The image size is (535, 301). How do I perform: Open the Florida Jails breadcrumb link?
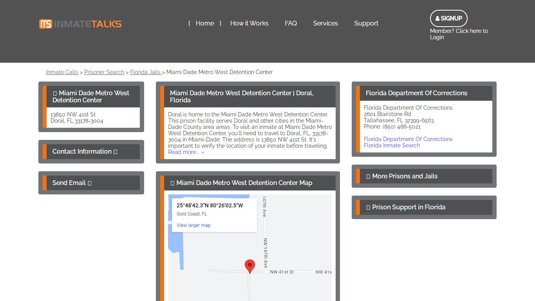coord(145,72)
